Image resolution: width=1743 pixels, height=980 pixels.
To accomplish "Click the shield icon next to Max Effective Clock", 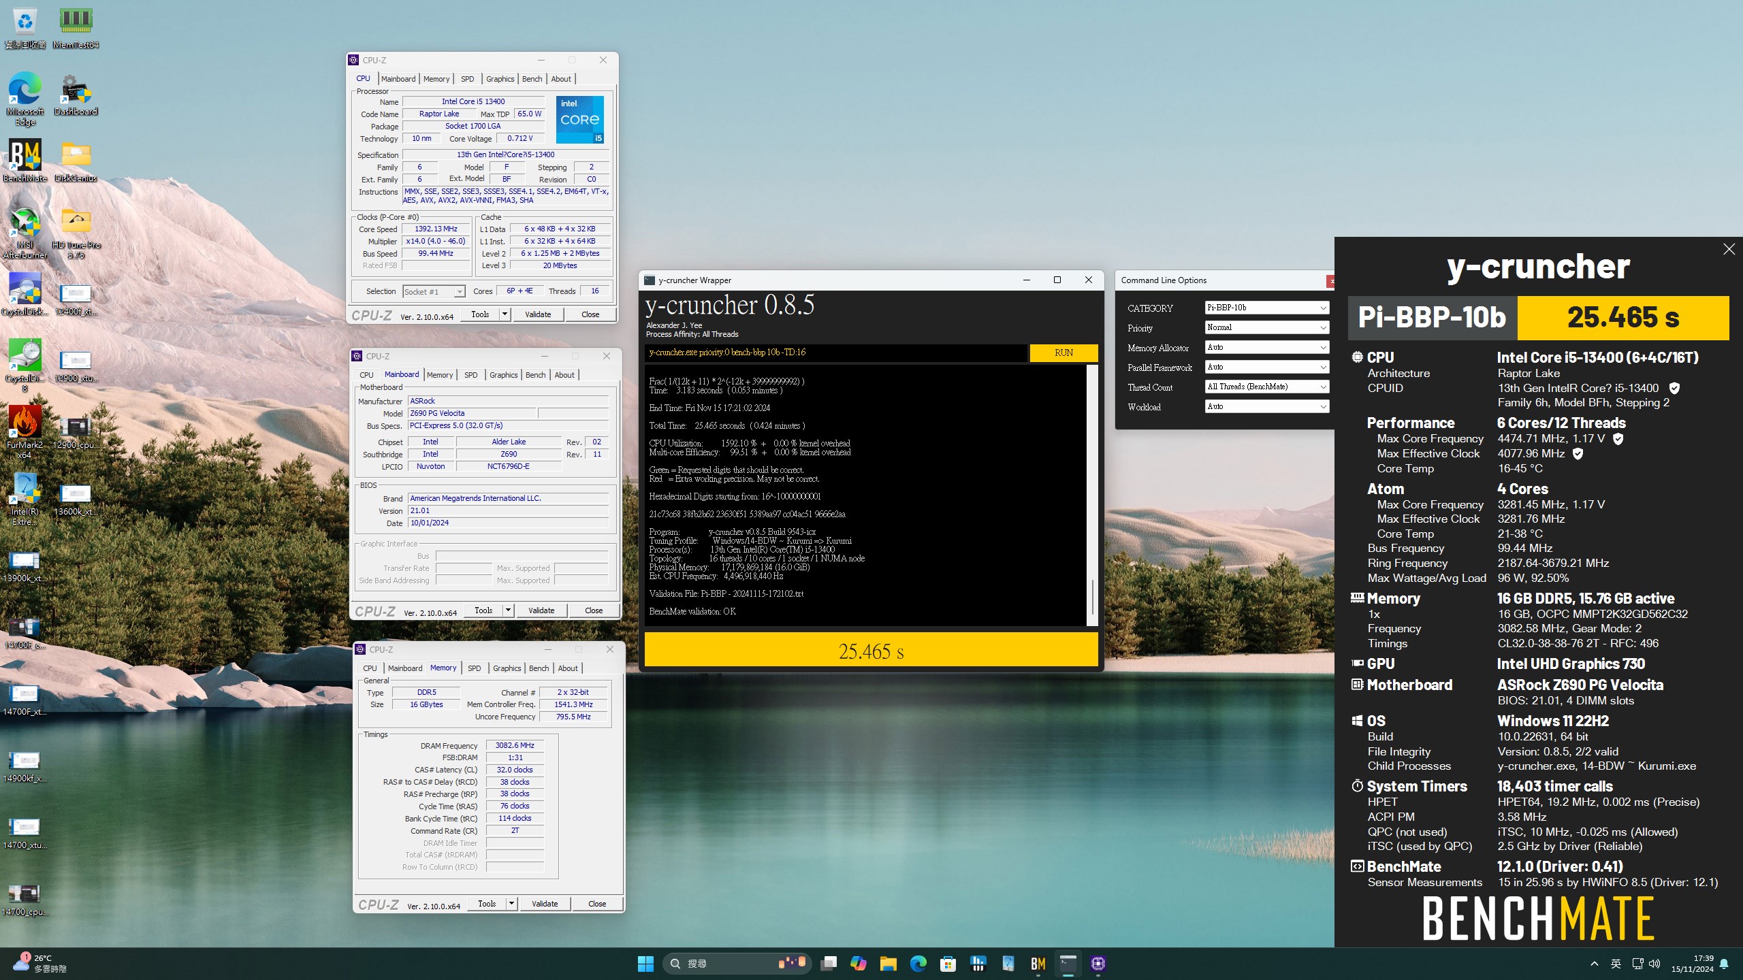I will (x=1578, y=453).
